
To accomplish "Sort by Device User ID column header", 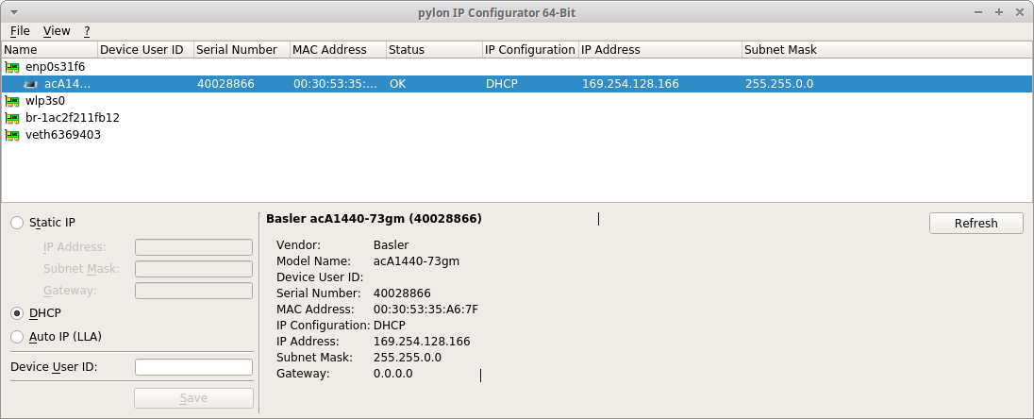I will (x=145, y=49).
